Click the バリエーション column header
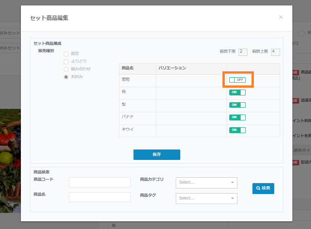The image size is (311, 229). (172, 68)
